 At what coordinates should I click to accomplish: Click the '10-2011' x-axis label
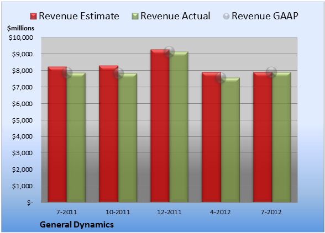pyautogui.click(x=118, y=212)
